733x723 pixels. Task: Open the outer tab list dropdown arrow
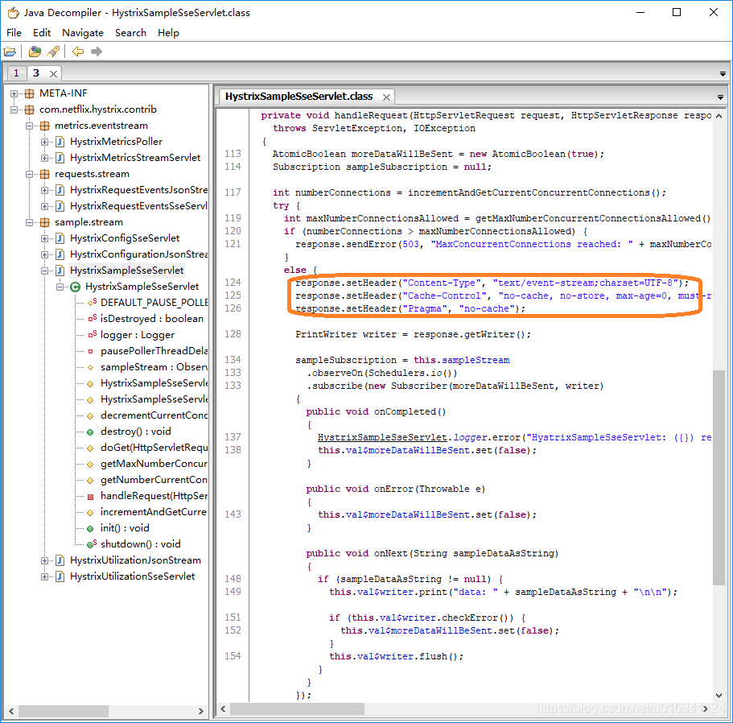[723, 74]
